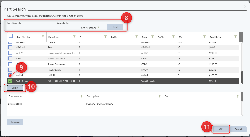Filter the upper Part Number column
This screenshot has width=250, height=137.
click(x=43, y=37)
